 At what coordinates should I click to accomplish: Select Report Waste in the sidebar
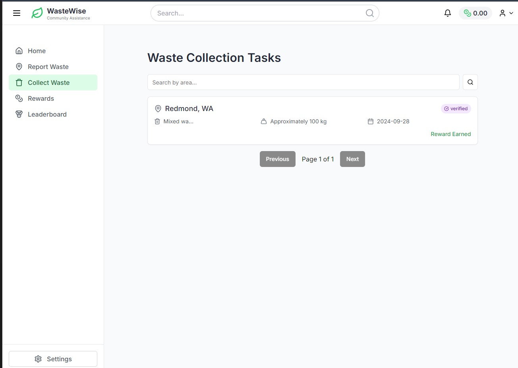coord(48,67)
